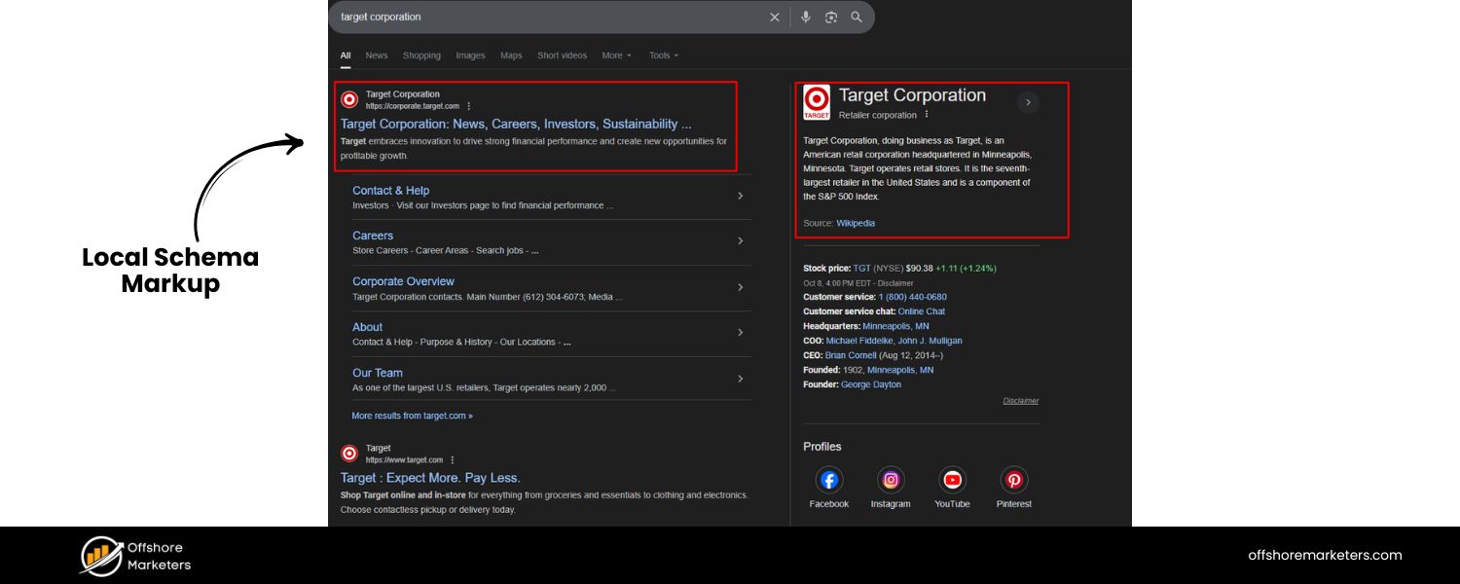This screenshot has height=584, width=1460.
Task: Open Target's Pinterest profile icon
Action: pyautogui.click(x=1014, y=480)
